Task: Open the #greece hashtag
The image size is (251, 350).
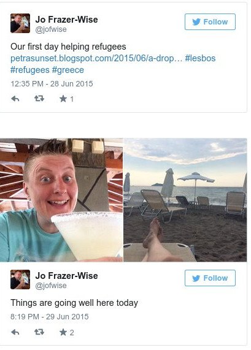Action: pos(68,70)
